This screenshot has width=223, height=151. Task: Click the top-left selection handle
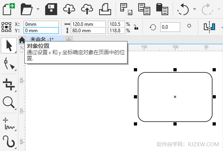[x=135, y=70]
